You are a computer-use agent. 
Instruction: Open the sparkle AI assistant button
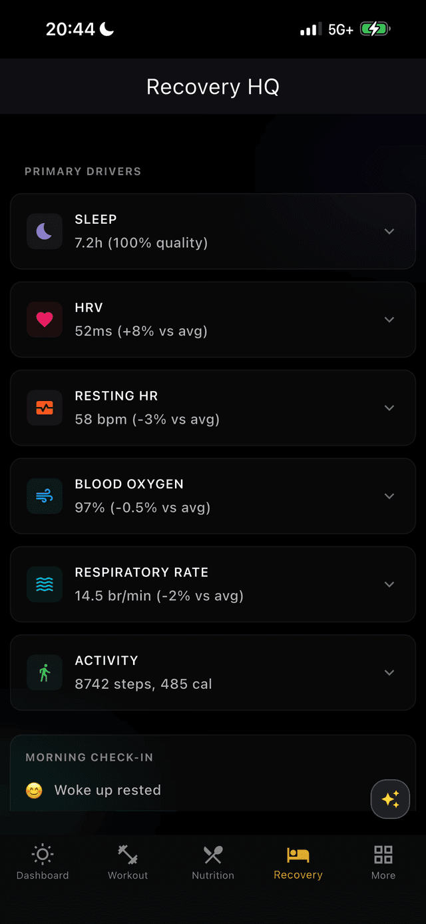pos(390,799)
